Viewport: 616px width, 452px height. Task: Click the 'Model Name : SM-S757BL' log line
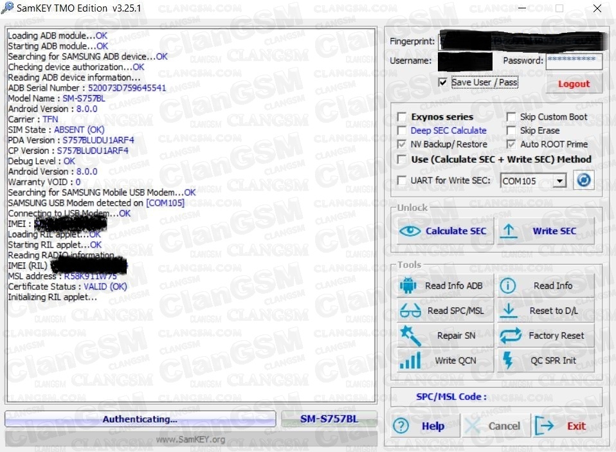[x=57, y=98]
